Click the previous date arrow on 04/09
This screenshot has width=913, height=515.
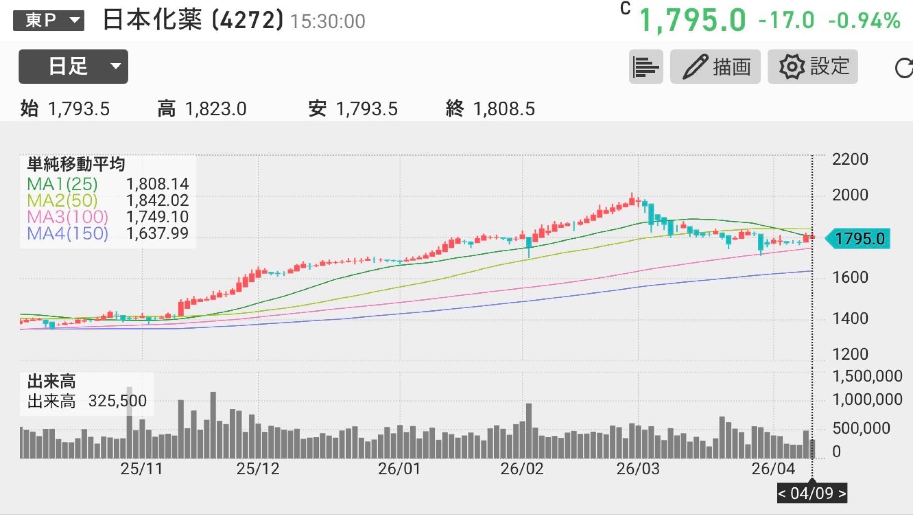point(783,493)
